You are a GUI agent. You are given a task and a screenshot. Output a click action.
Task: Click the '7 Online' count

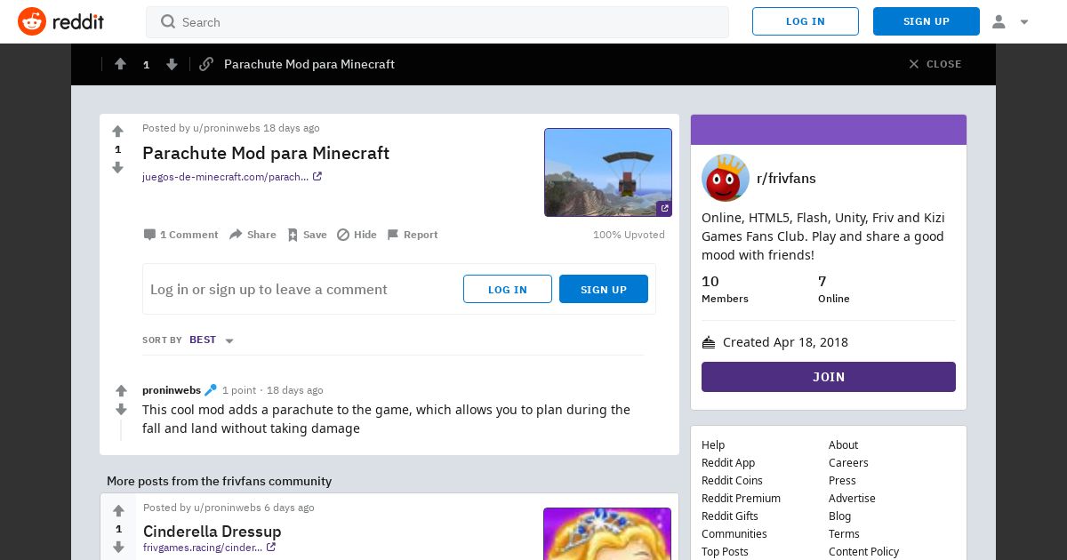(x=834, y=289)
